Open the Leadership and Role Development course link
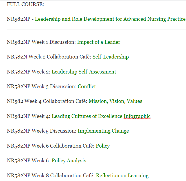Viewport: 186px width, 181px height. pyautogui.click(x=110, y=19)
